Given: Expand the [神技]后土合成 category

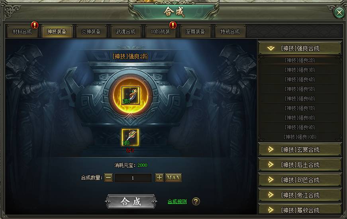Looking at the screenshot, I should [x=300, y=165].
